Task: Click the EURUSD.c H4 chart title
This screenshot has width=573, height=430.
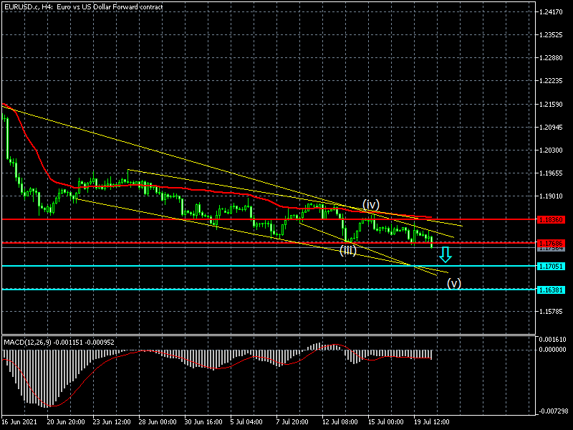Action: [82, 6]
